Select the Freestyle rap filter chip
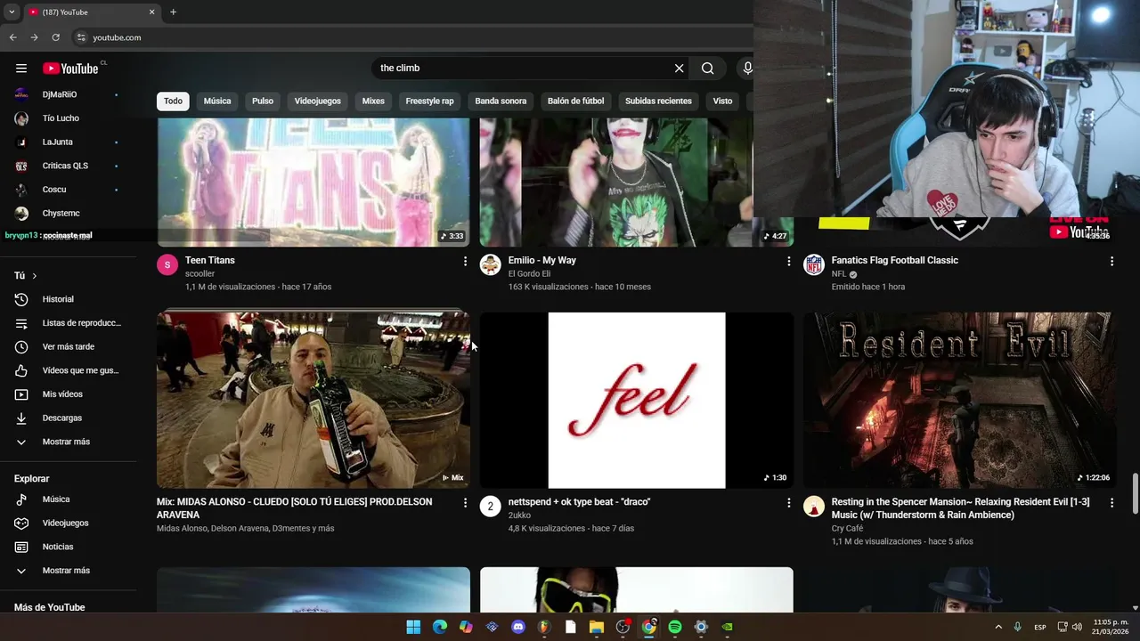This screenshot has width=1140, height=641. 429,101
